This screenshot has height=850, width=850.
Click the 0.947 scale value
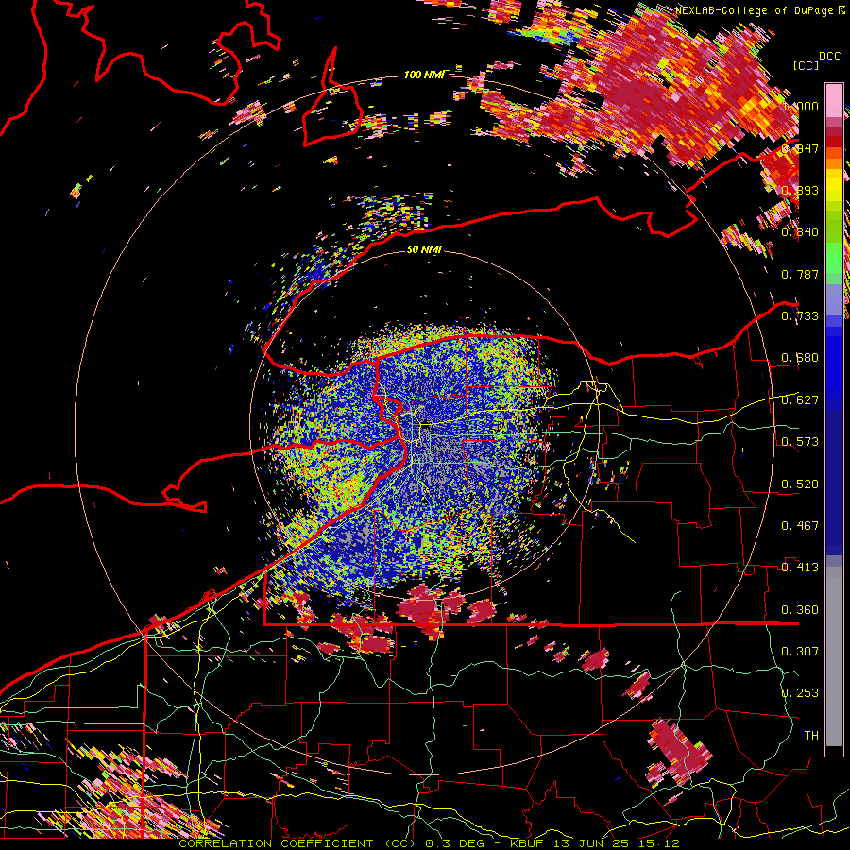click(x=800, y=148)
